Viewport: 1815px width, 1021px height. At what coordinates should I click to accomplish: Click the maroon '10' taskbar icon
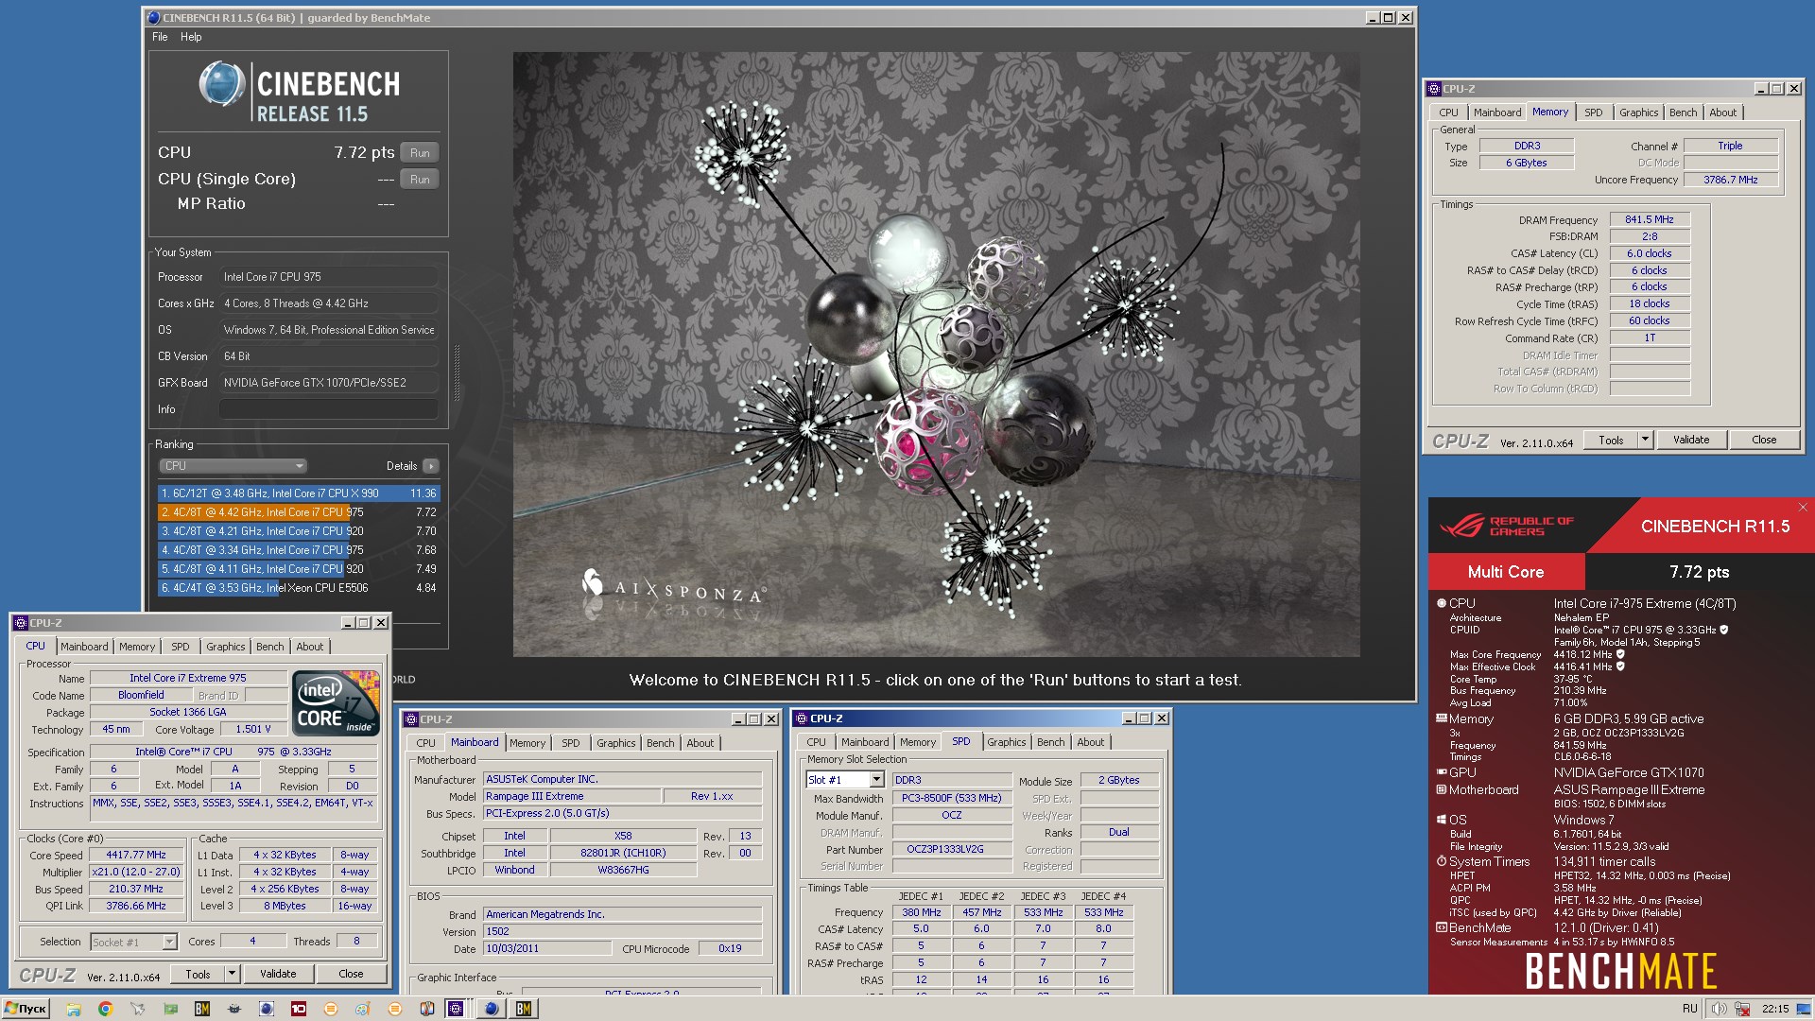(299, 1009)
